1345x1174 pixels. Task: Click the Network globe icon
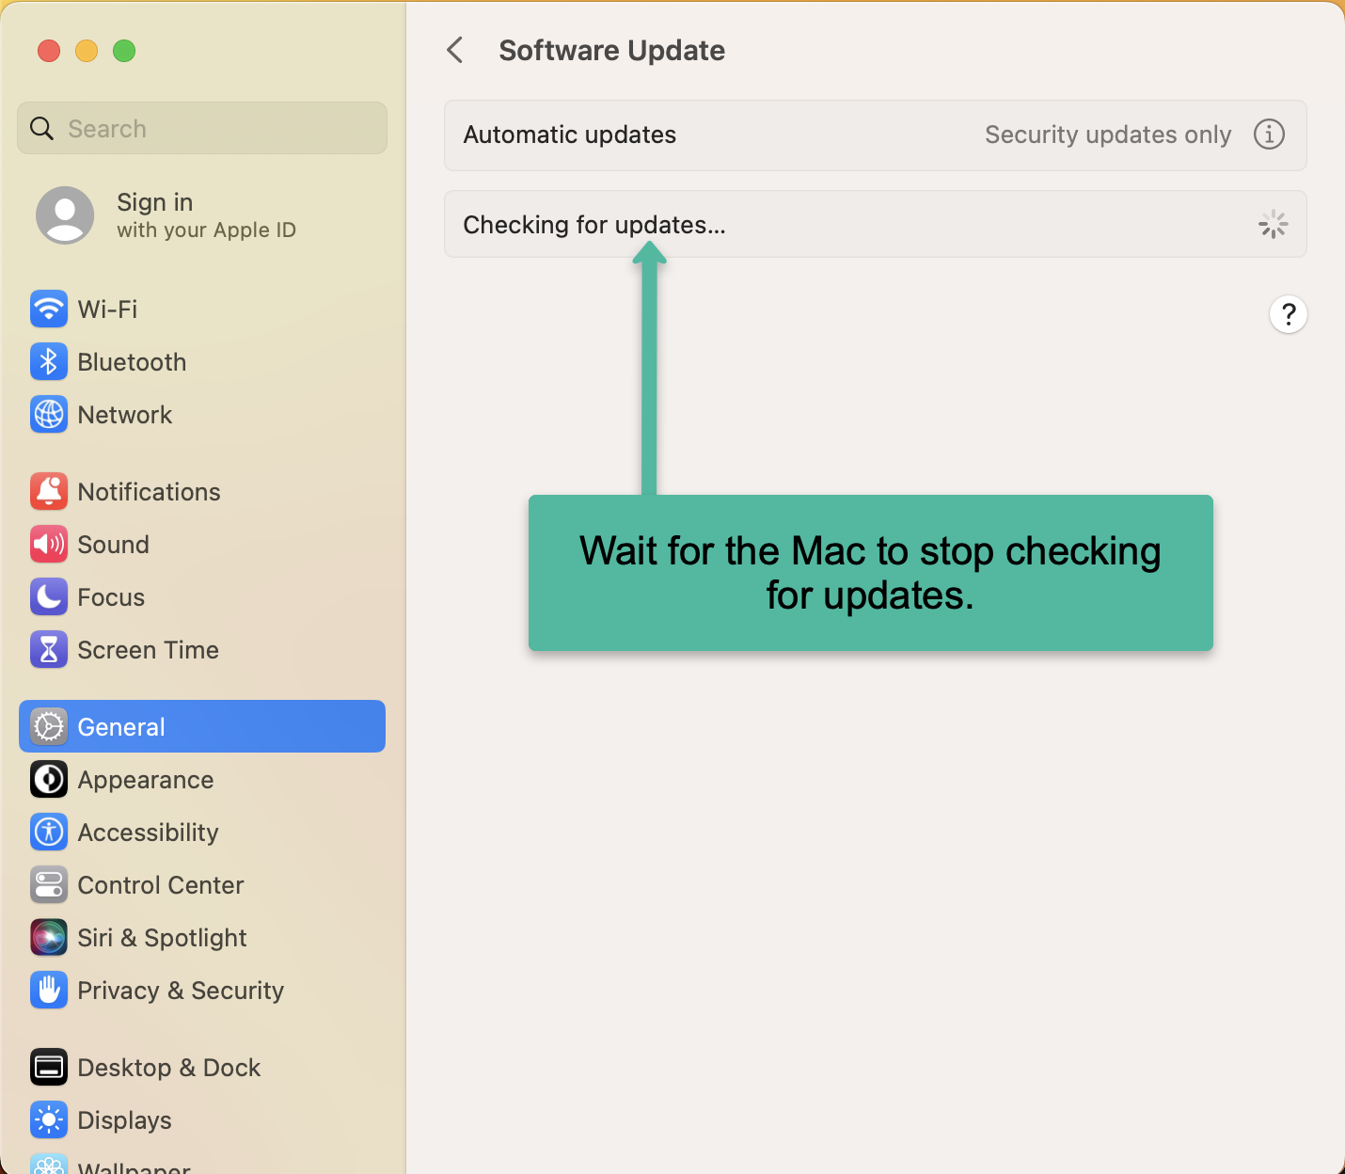[49, 414]
